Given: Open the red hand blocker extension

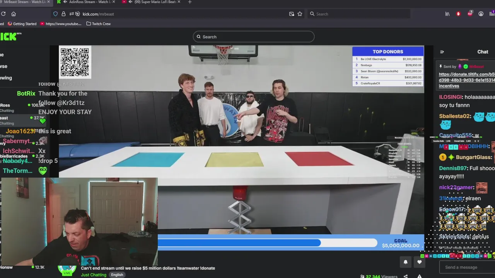Looking at the screenshot, I should [x=459, y=14].
